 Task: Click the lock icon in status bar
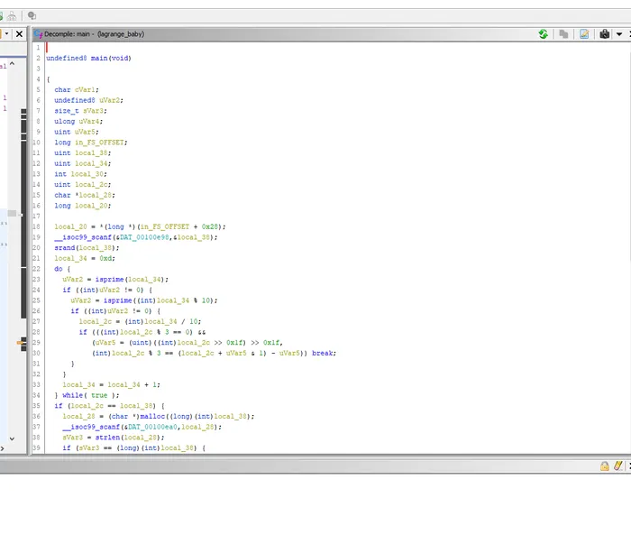click(605, 466)
